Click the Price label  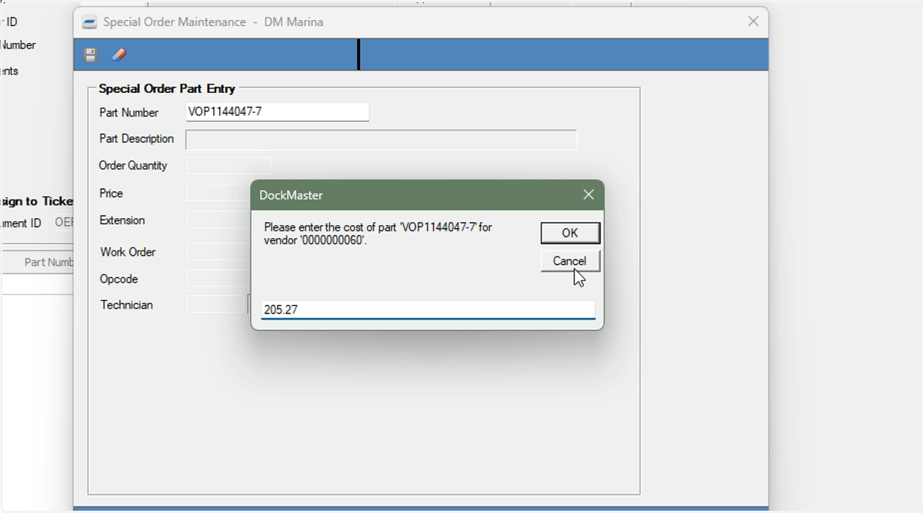[x=112, y=194]
